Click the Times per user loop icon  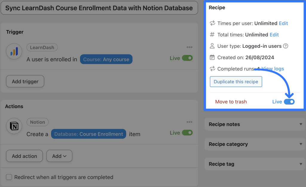pos(212,23)
